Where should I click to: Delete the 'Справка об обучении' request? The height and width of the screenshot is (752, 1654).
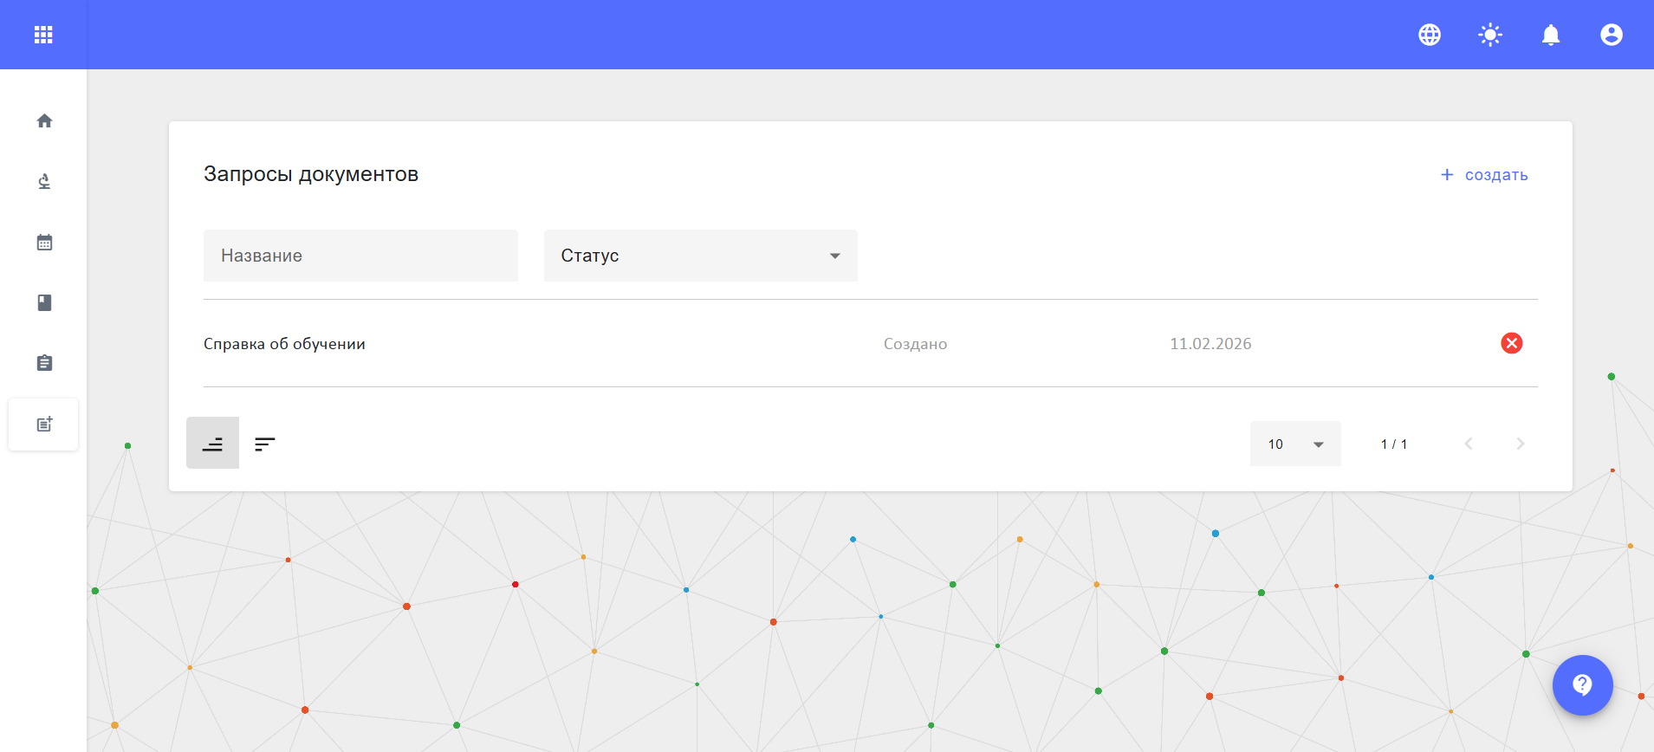tap(1512, 343)
